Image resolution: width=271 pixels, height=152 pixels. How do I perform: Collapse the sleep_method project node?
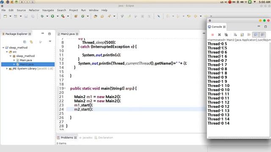pyautogui.click(x=3, y=48)
